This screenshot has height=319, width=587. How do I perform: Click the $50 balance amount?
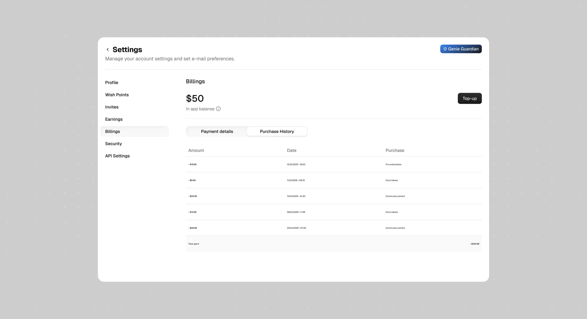pos(195,99)
